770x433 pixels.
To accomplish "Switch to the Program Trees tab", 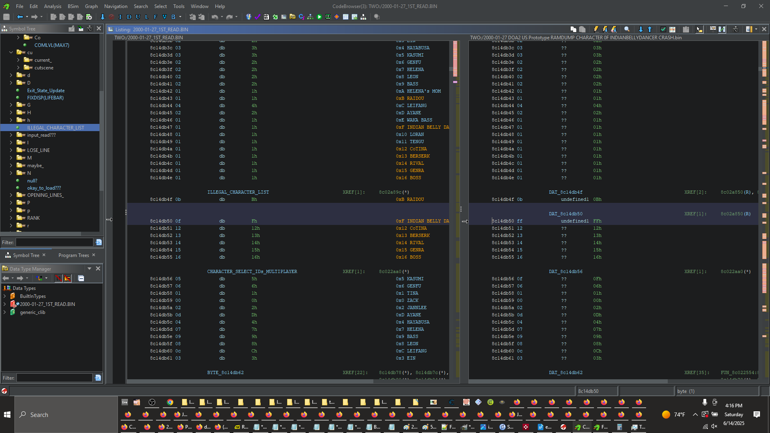I will pyautogui.click(x=73, y=255).
